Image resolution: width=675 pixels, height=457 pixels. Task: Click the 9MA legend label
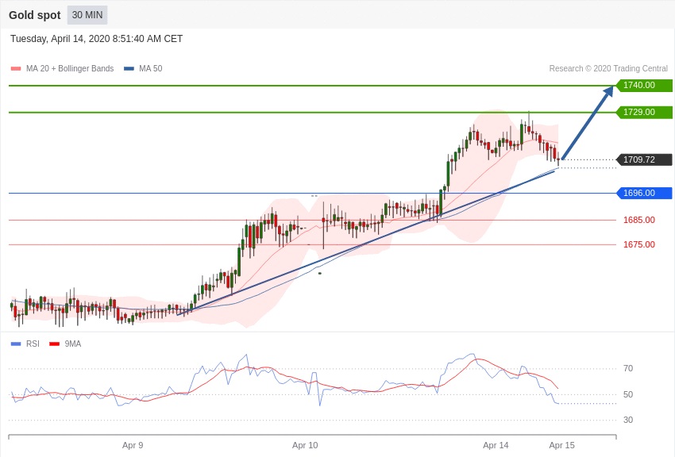[73, 344]
